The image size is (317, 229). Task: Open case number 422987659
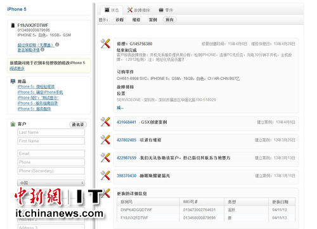126,158
